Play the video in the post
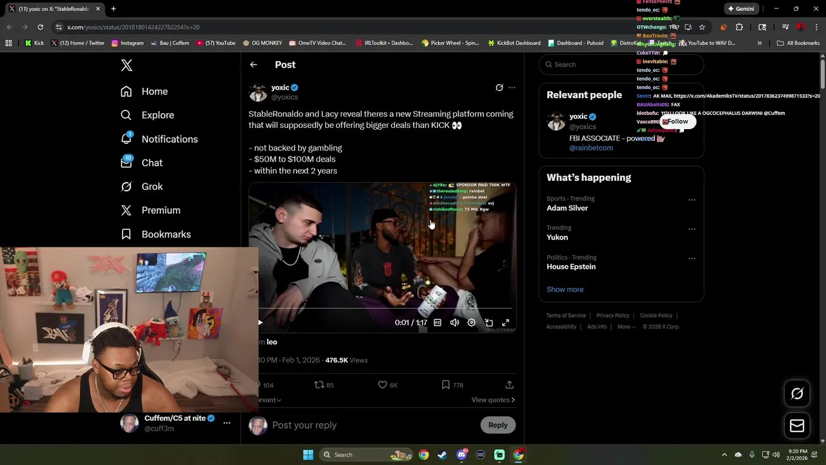This screenshot has width=826, height=465. click(260, 322)
